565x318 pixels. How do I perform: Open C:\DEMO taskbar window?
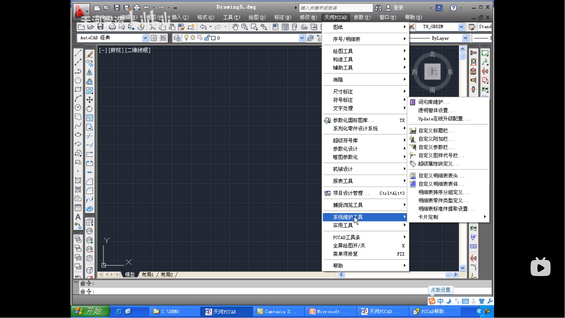click(175, 312)
